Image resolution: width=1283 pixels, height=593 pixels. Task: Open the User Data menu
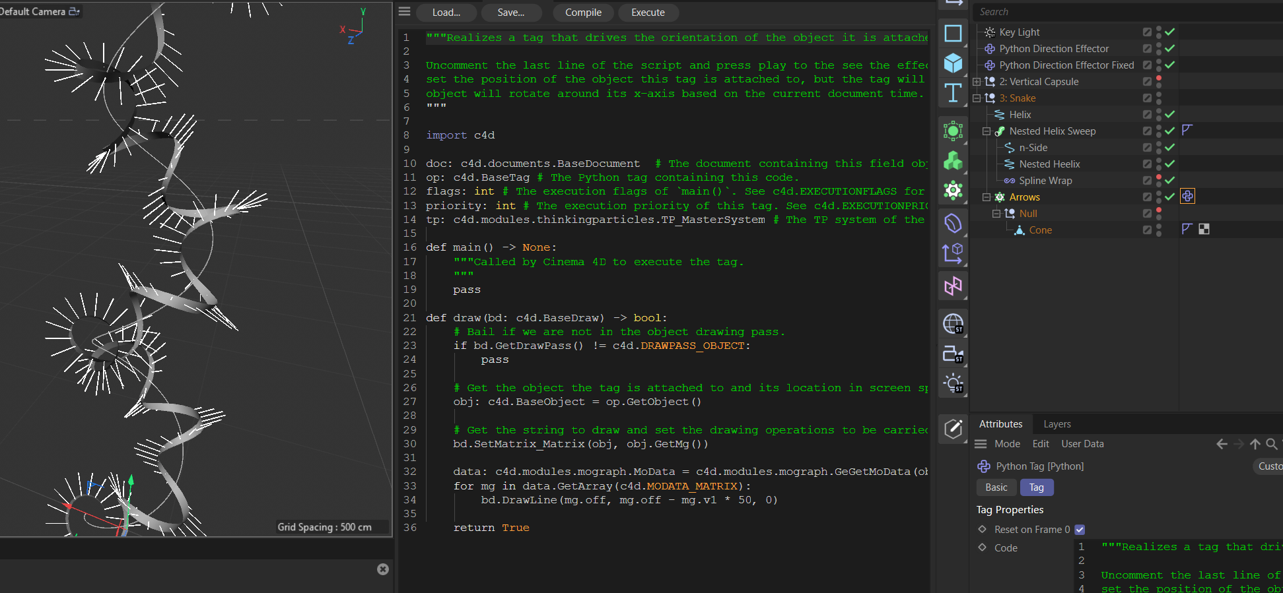(1082, 444)
